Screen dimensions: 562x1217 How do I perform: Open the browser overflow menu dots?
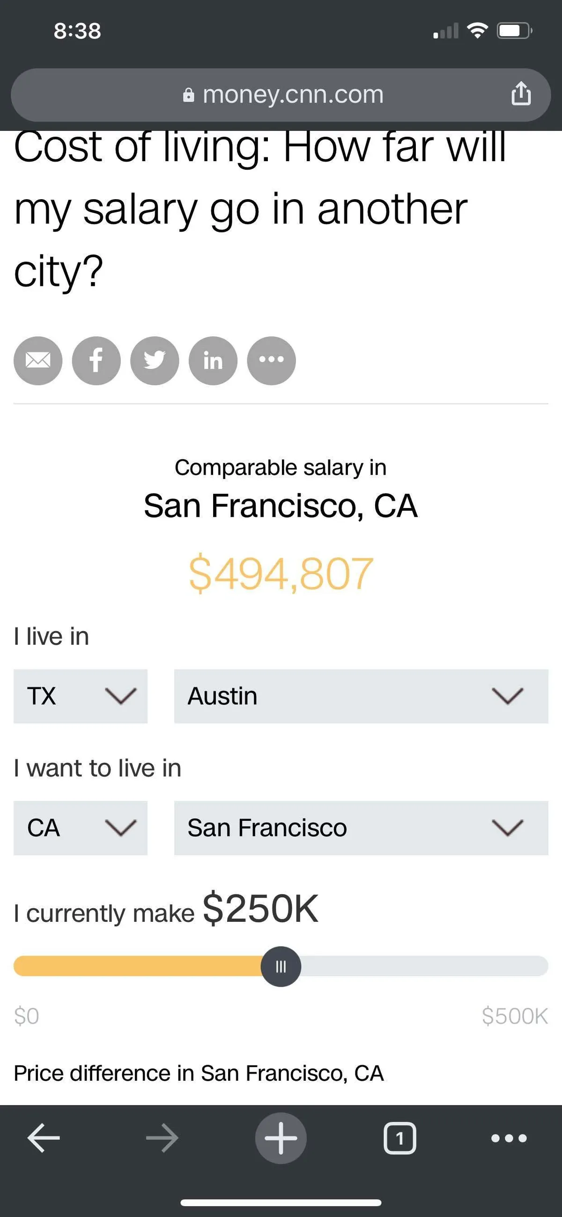click(x=509, y=1138)
